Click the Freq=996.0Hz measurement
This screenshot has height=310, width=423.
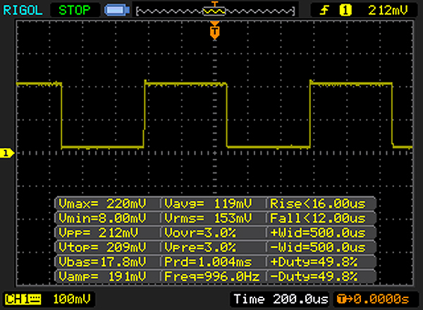[x=214, y=277]
